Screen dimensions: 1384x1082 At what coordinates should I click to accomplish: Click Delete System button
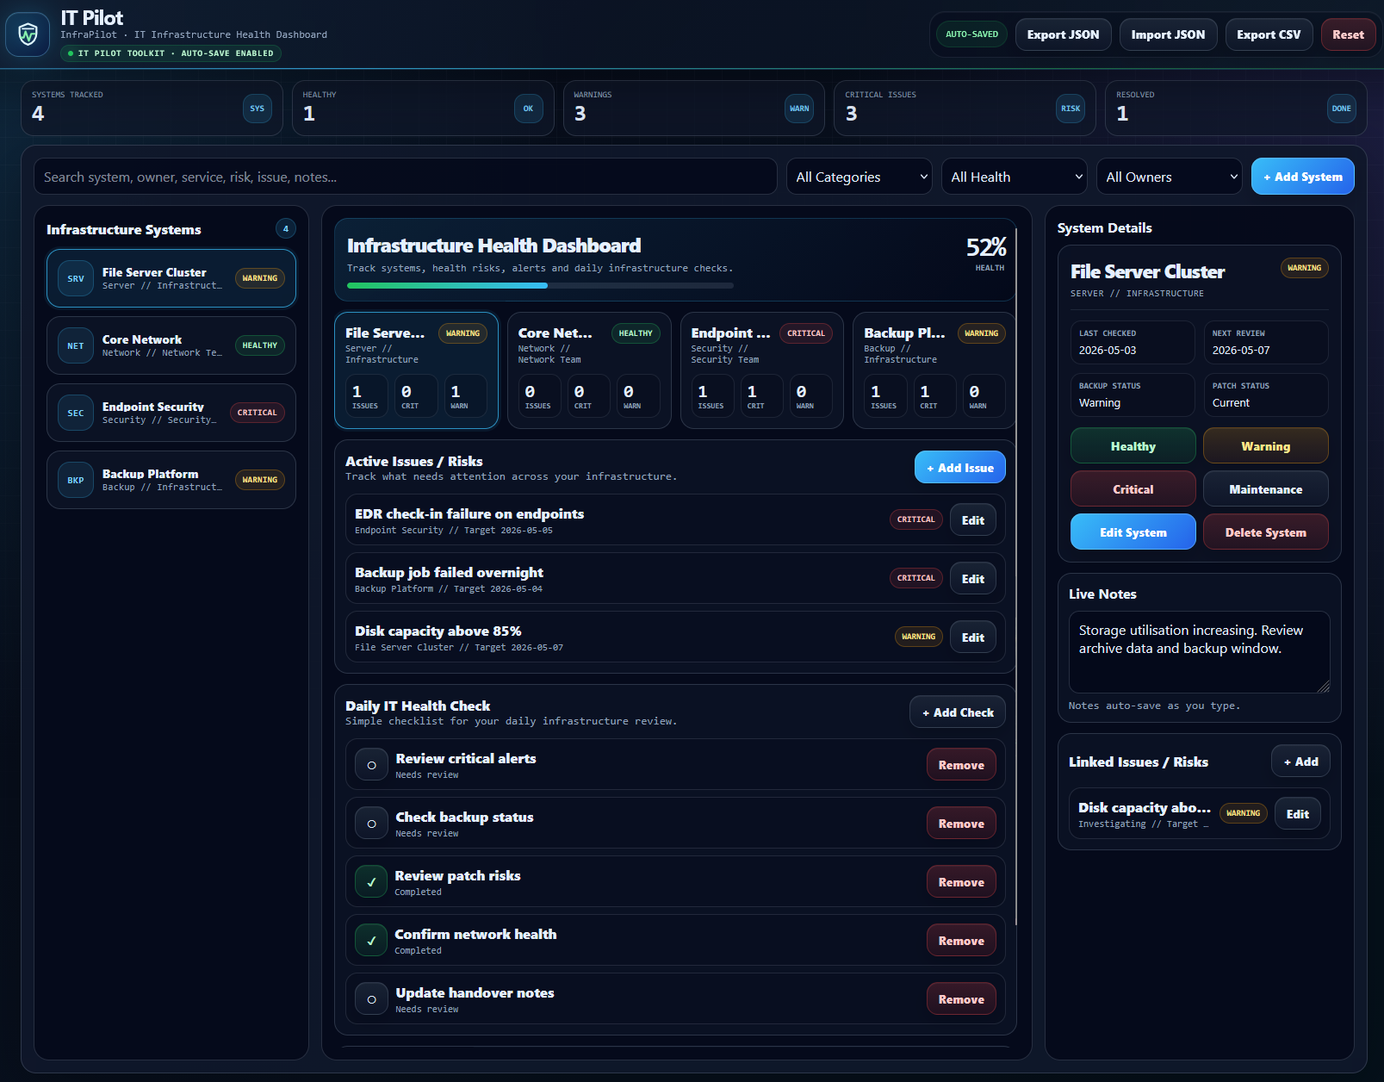coord(1265,532)
